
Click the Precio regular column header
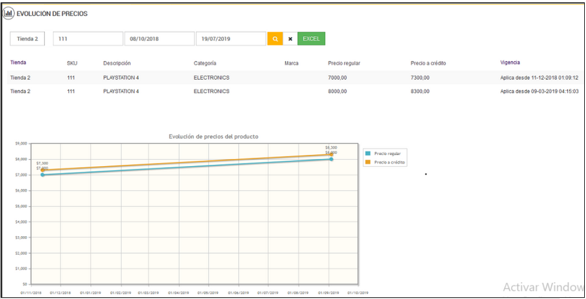[344, 63]
